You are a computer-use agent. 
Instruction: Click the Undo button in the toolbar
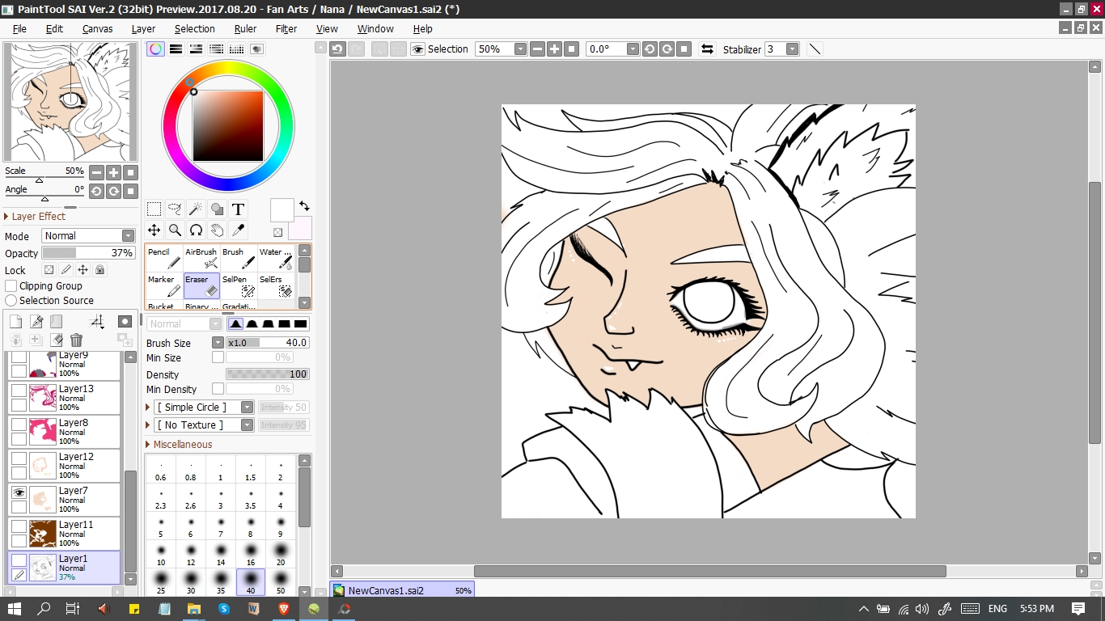click(x=338, y=49)
